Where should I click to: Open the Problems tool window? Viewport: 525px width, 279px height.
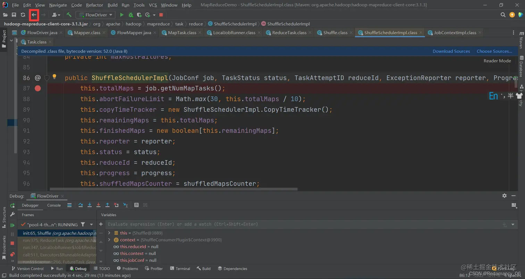[x=127, y=269]
